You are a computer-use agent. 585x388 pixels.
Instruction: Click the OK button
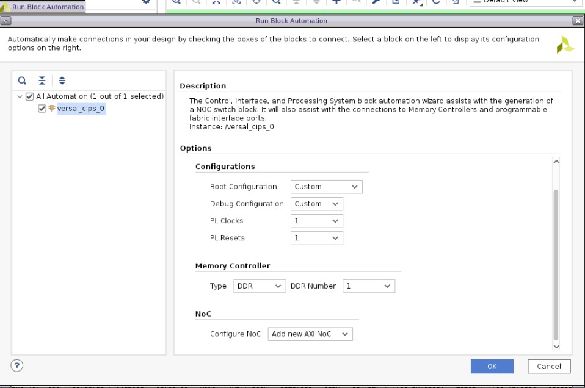[x=492, y=366]
